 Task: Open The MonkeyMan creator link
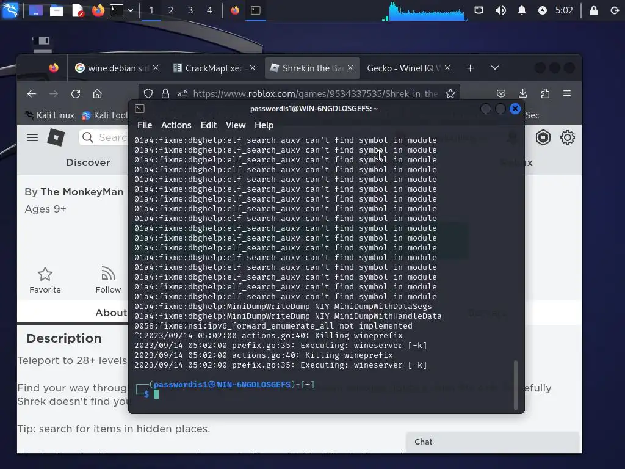82,192
